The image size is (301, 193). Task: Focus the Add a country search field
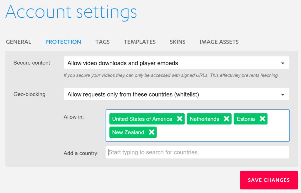pyautogui.click(x=197, y=152)
